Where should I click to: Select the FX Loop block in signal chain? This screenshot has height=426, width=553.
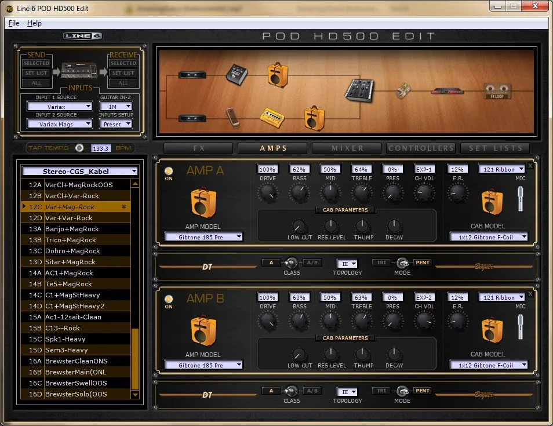coord(497,91)
